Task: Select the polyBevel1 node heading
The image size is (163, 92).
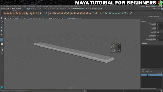Action: click(x=144, y=22)
